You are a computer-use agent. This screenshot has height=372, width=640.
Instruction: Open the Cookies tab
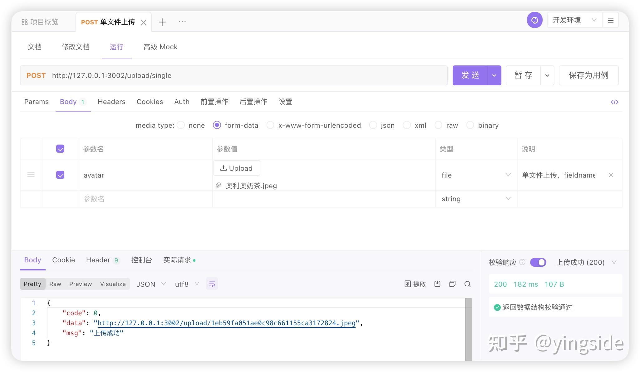[150, 102]
